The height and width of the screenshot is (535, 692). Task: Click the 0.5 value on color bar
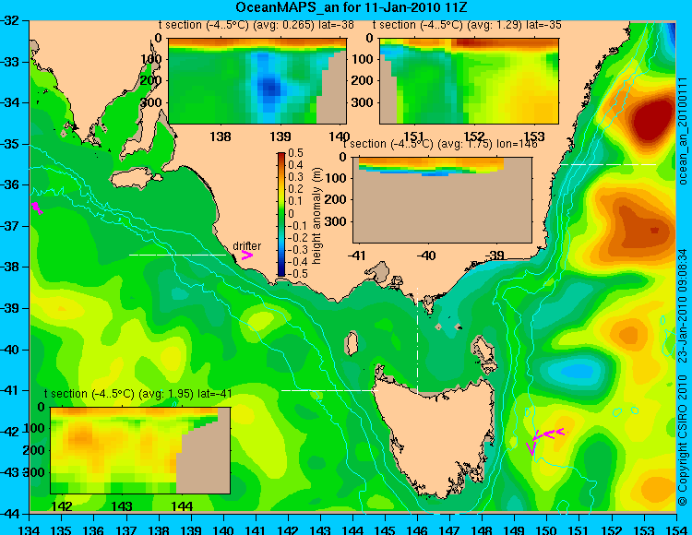click(x=295, y=153)
